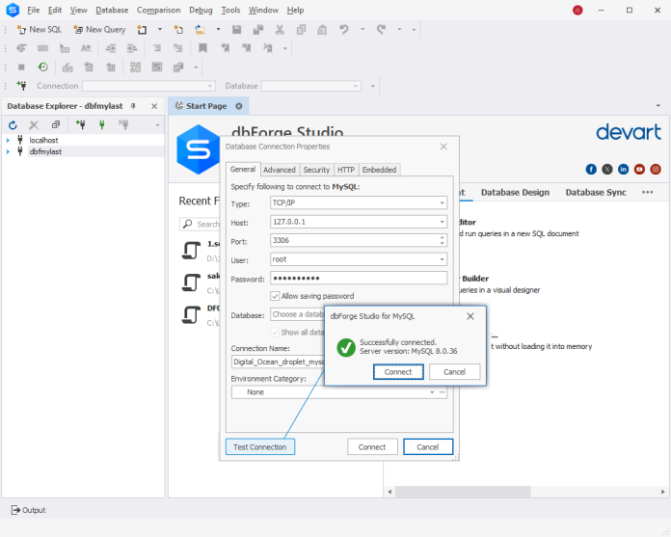Toggle the Database Explorer auto-hide pin
Screen dimensions: 671x537
134,106
